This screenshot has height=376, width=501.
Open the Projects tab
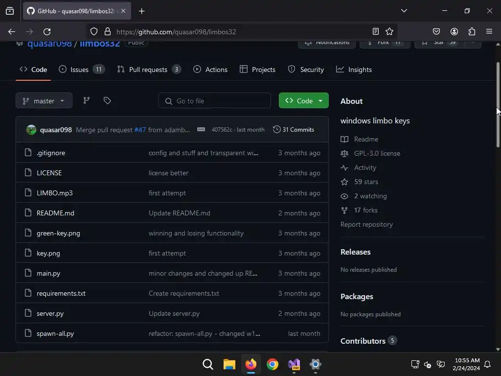tap(257, 70)
